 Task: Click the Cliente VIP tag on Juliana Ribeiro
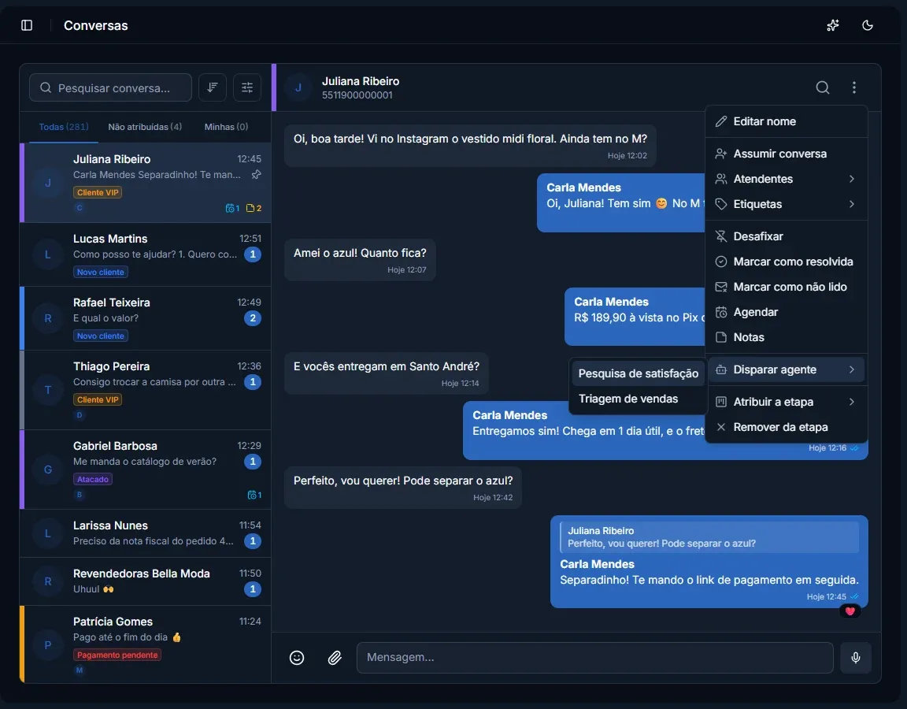(97, 192)
